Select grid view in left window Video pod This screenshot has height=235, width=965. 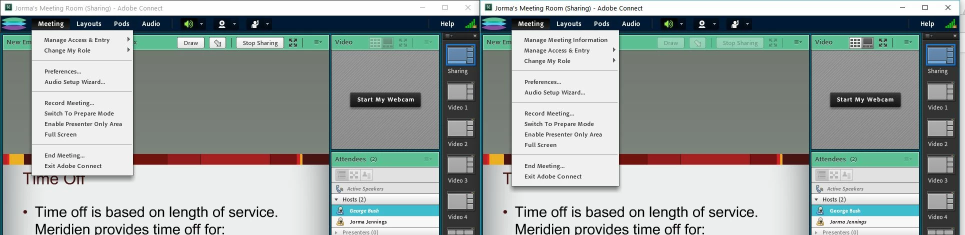tap(375, 43)
